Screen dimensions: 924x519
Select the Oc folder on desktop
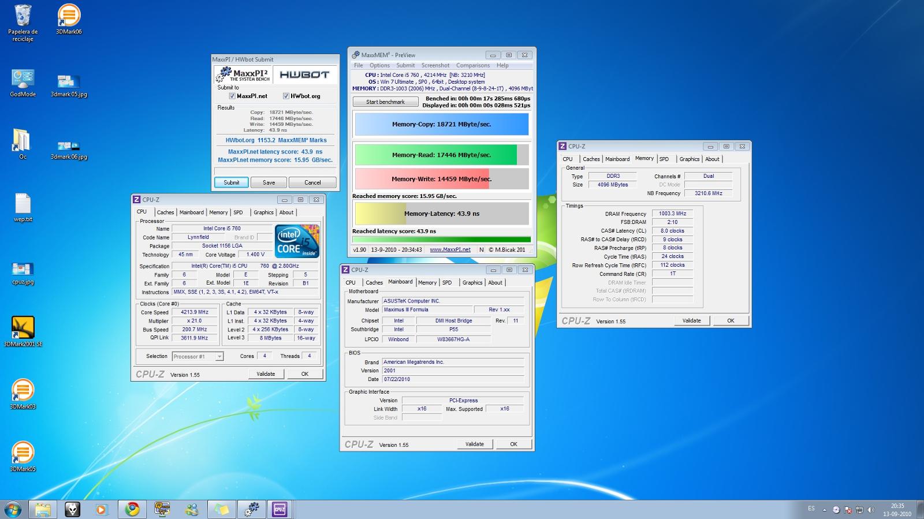(x=23, y=144)
